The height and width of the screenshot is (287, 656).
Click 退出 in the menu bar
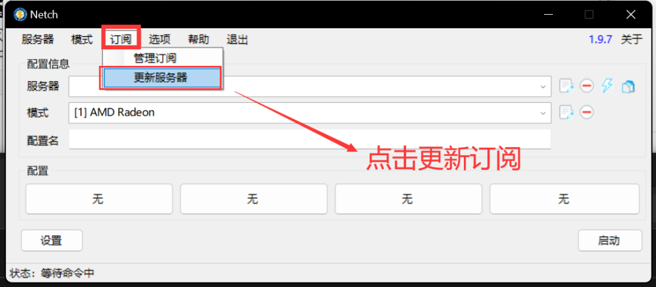[x=237, y=40]
